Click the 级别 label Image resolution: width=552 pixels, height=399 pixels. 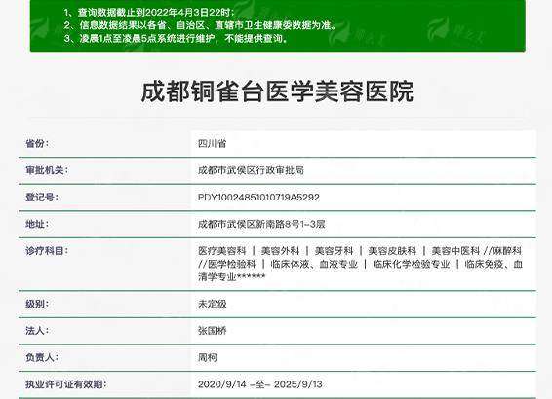pyautogui.click(x=37, y=304)
